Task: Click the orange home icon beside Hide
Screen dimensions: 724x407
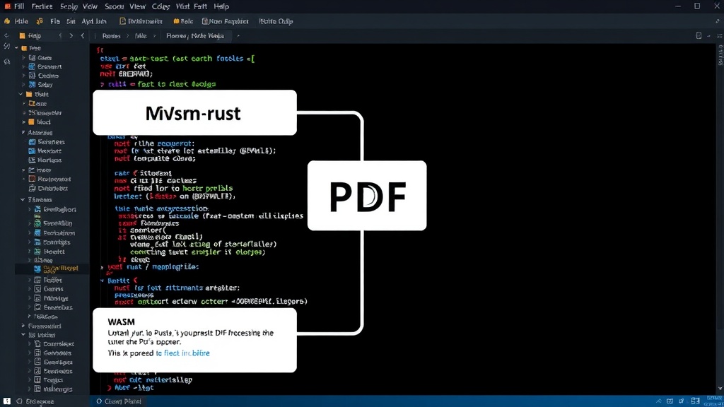Action: [7, 21]
